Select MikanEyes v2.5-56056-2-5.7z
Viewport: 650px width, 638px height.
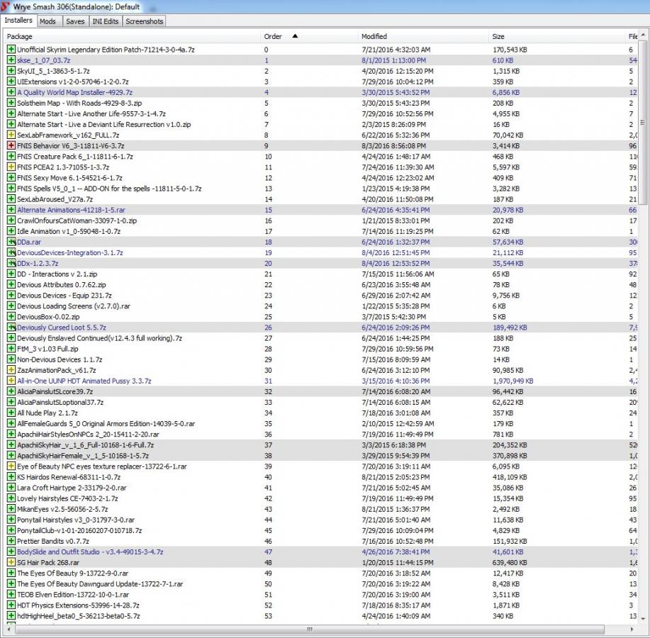[x=322, y=509]
